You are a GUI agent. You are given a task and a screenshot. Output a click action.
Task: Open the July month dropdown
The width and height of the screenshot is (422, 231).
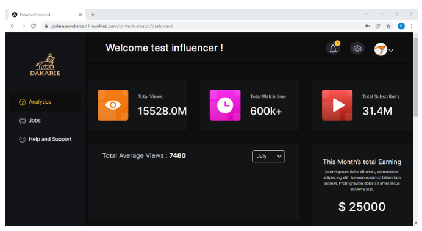coord(268,156)
